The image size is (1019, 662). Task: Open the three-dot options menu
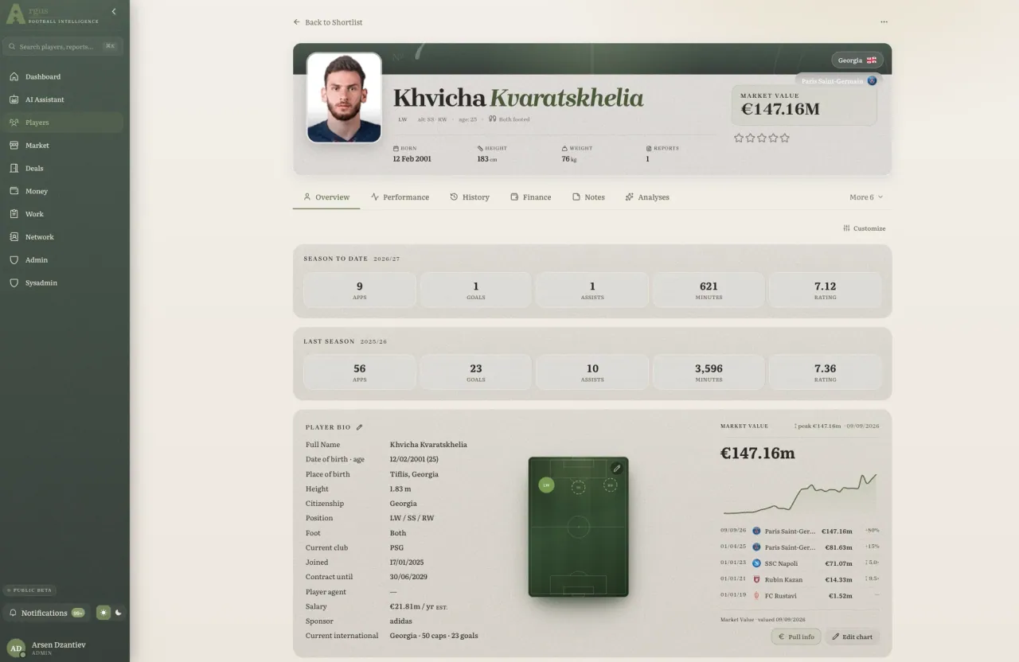[x=884, y=22]
